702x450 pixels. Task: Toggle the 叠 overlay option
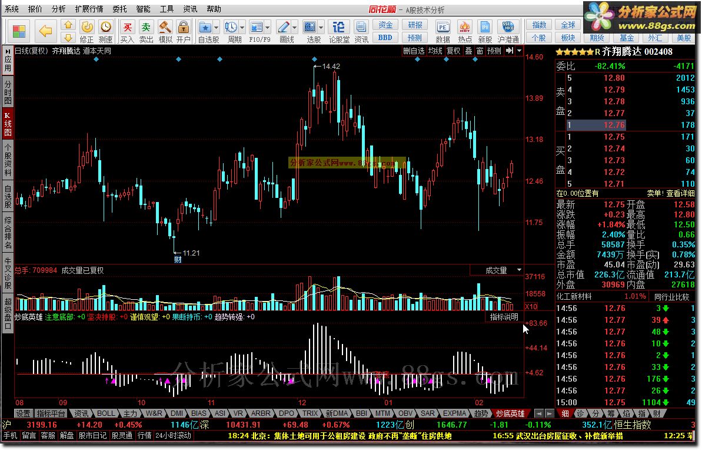469,51
